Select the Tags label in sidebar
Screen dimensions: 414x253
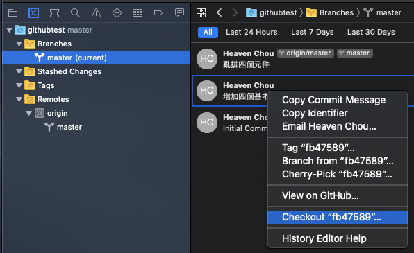pyautogui.click(x=46, y=86)
